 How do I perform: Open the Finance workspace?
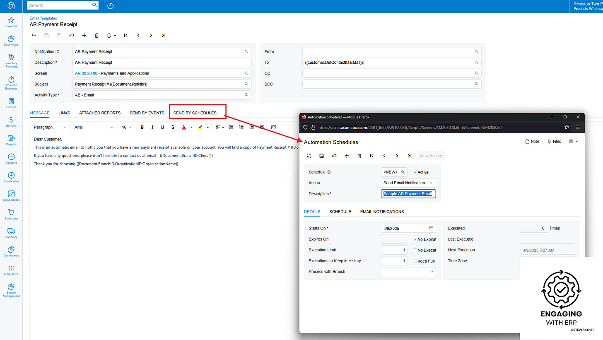coord(11,103)
